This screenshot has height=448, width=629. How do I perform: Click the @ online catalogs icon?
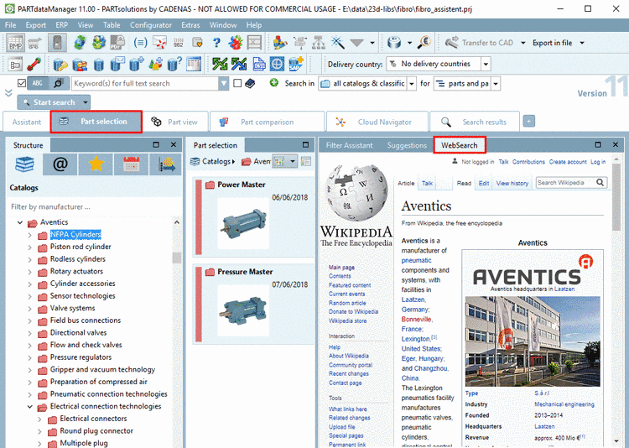coord(60,164)
